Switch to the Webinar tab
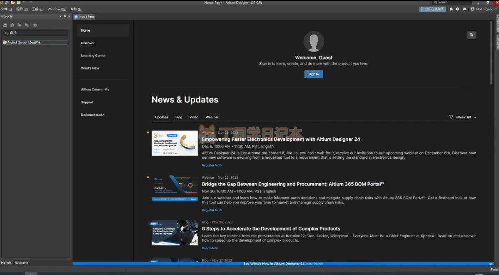This screenshot has height=275, width=499. coord(212,117)
